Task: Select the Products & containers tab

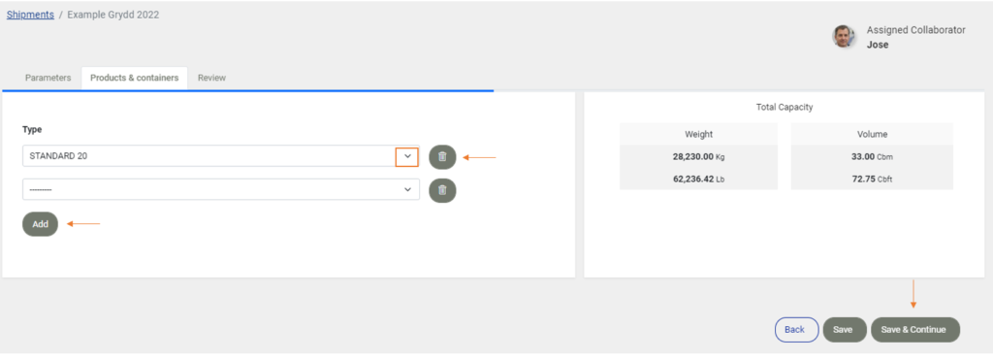Action: pyautogui.click(x=134, y=78)
